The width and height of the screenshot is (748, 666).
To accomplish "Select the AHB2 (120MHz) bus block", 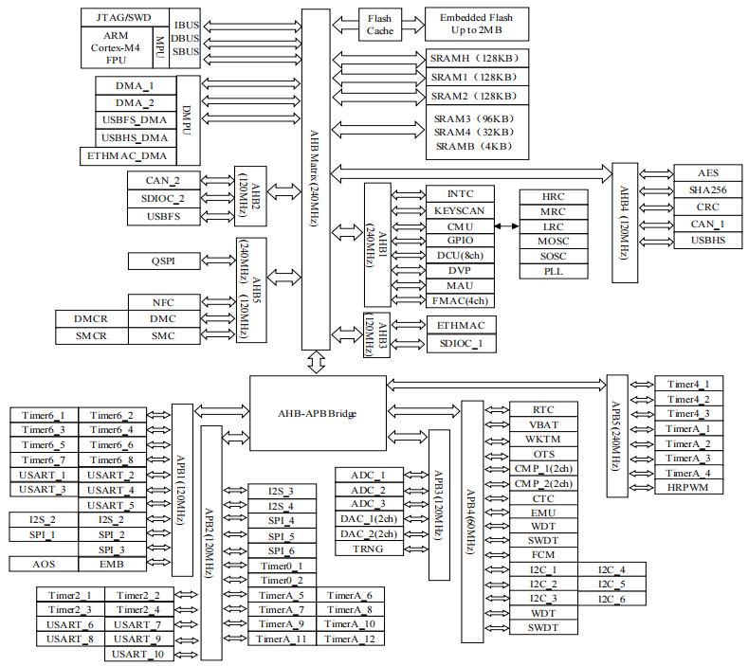I will 250,196.
